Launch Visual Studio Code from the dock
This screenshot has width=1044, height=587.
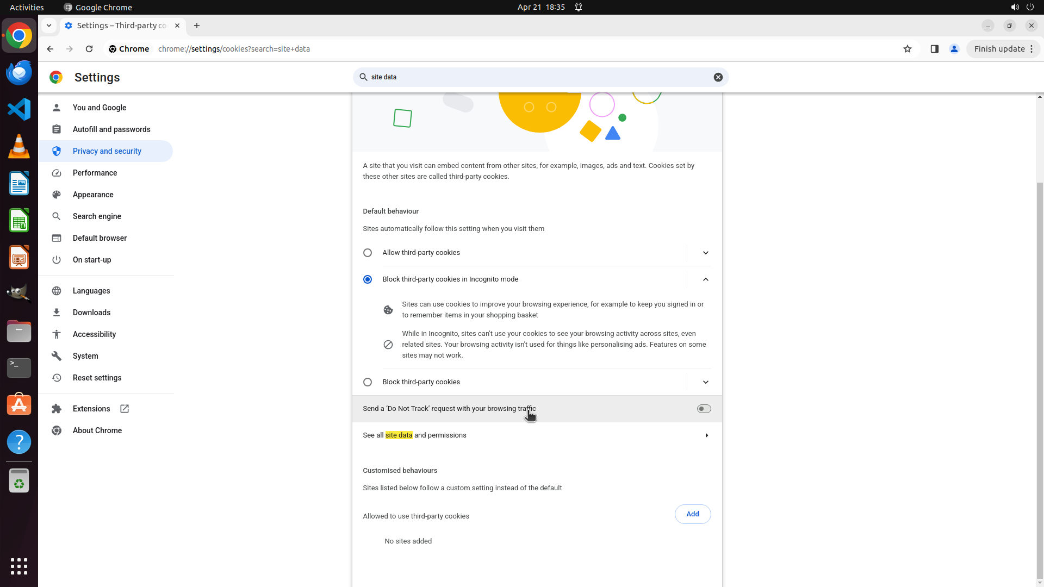pos(19,109)
